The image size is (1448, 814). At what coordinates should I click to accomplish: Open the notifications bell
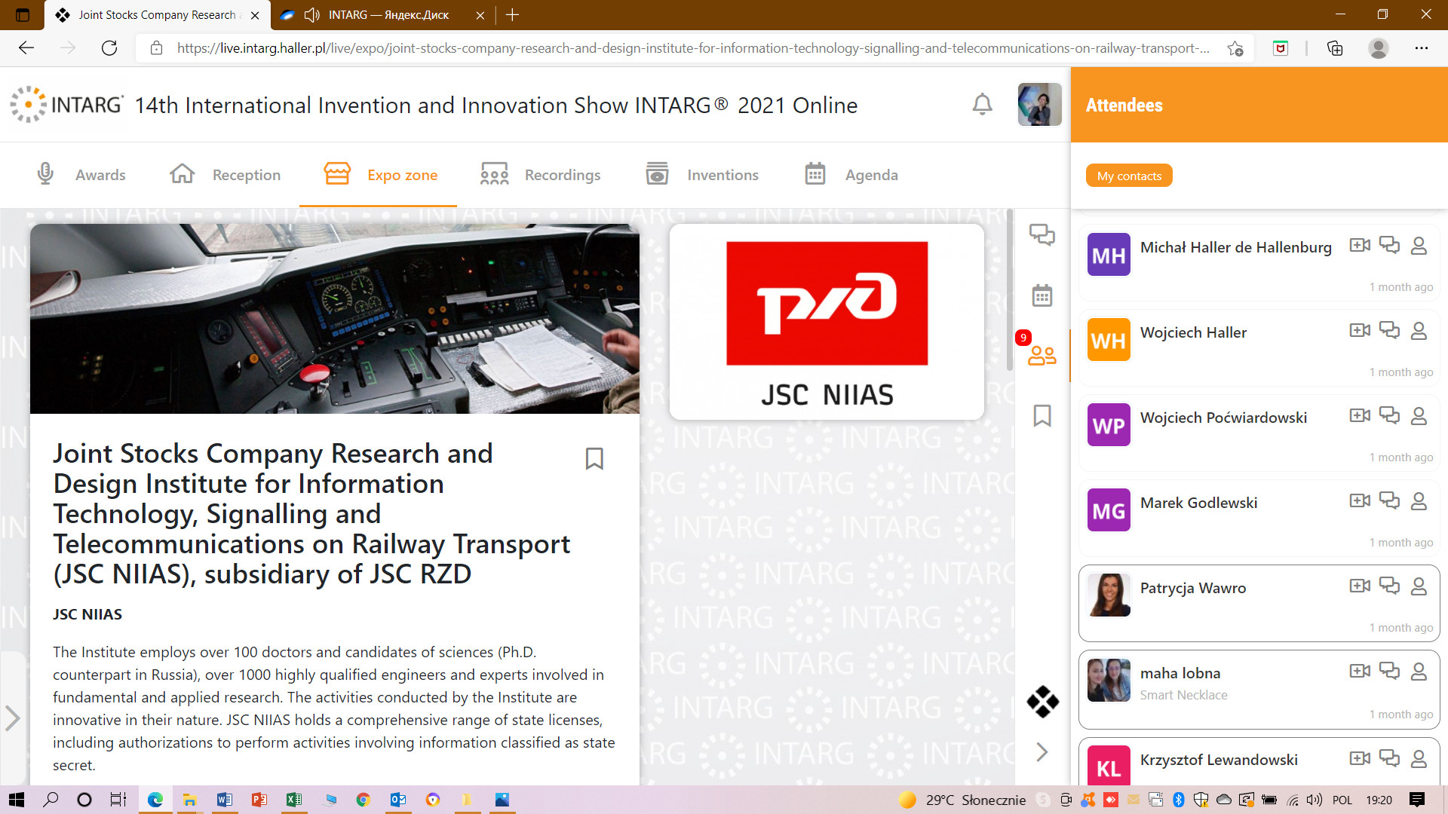coord(982,104)
